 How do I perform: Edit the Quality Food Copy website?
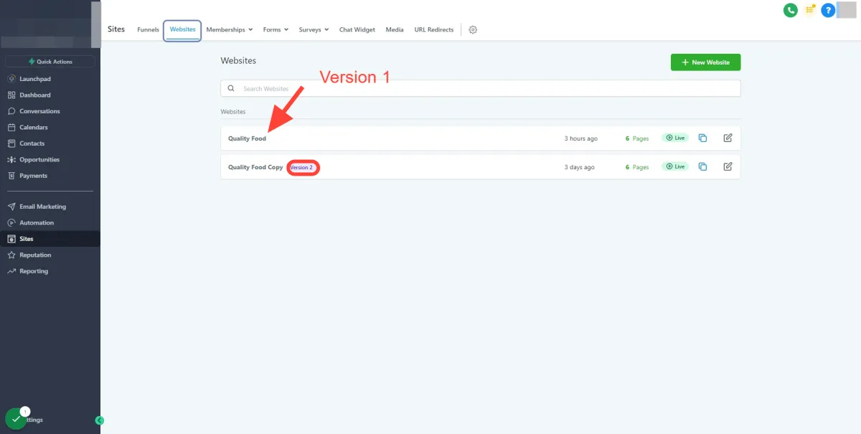728,166
